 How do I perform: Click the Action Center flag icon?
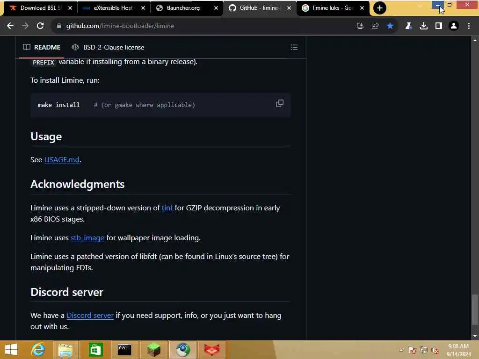[x=413, y=350]
